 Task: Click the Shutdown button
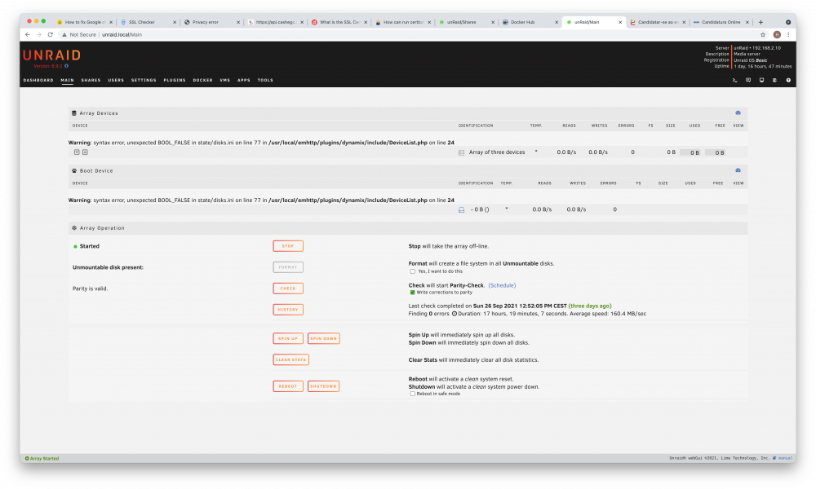tap(323, 386)
